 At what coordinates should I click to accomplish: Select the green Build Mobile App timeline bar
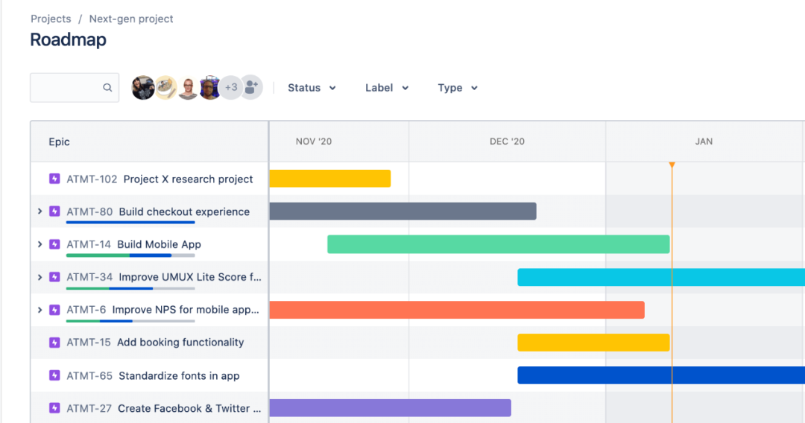pos(498,244)
